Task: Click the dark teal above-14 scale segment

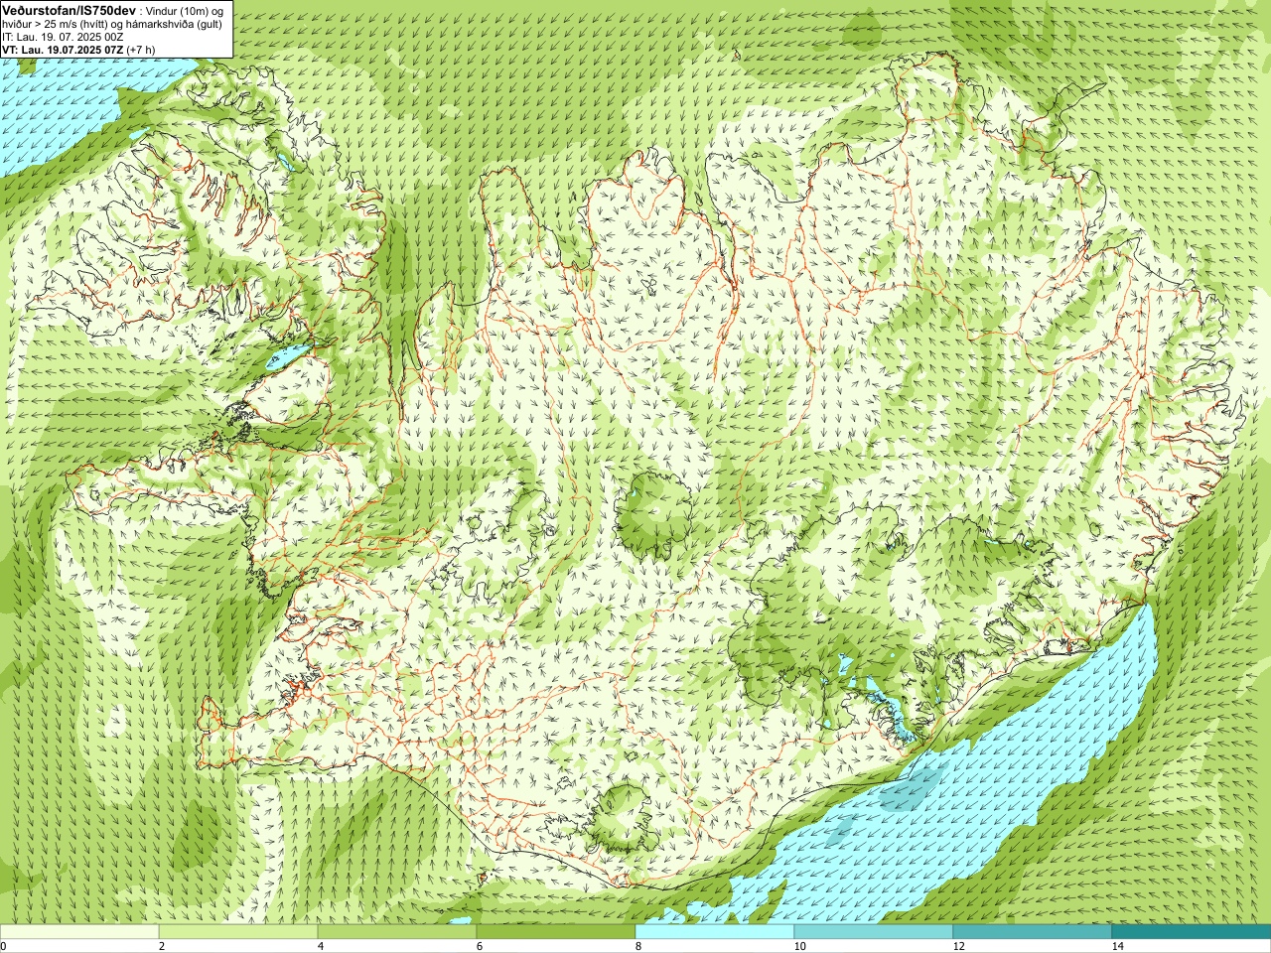Action: tap(1192, 932)
